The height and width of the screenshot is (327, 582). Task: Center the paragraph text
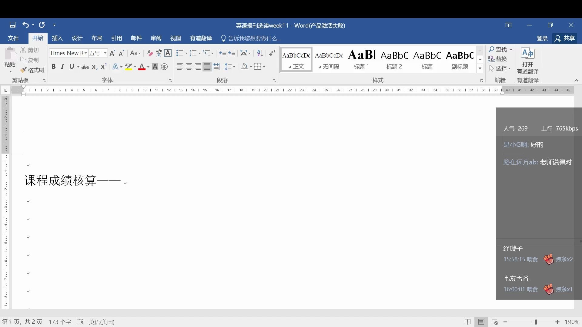[189, 67]
